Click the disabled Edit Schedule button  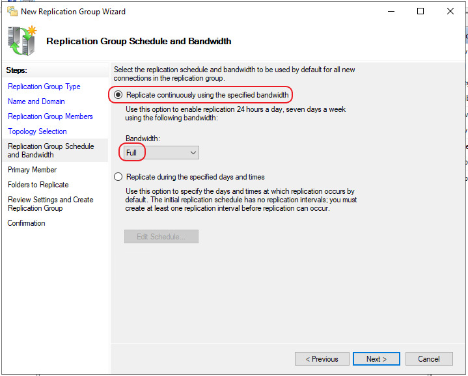(161, 236)
